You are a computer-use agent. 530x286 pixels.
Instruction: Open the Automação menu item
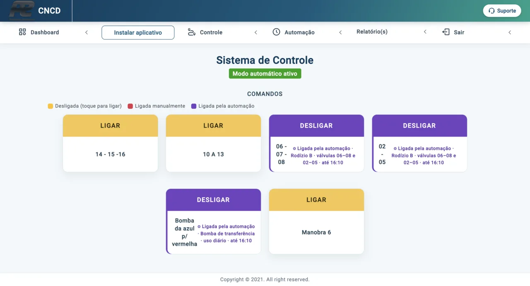[x=299, y=32]
